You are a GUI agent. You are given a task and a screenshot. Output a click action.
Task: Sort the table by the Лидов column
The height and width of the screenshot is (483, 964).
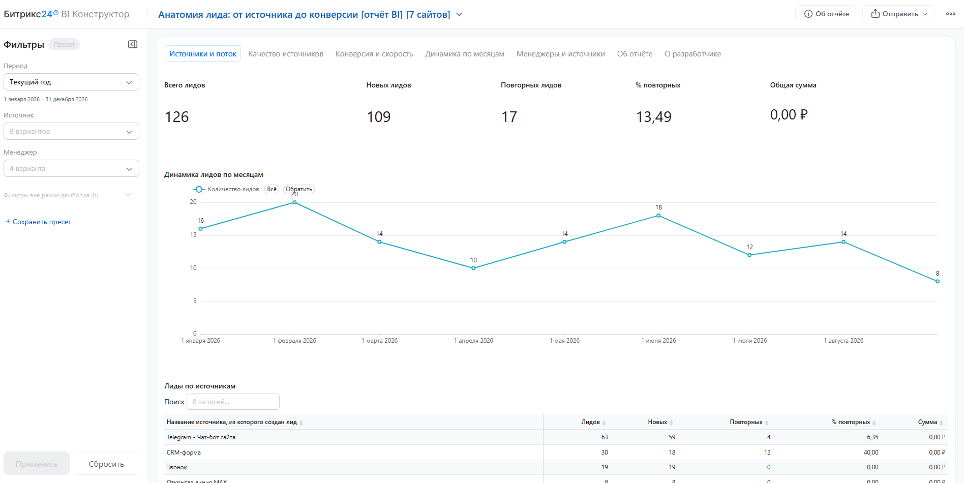coord(593,422)
